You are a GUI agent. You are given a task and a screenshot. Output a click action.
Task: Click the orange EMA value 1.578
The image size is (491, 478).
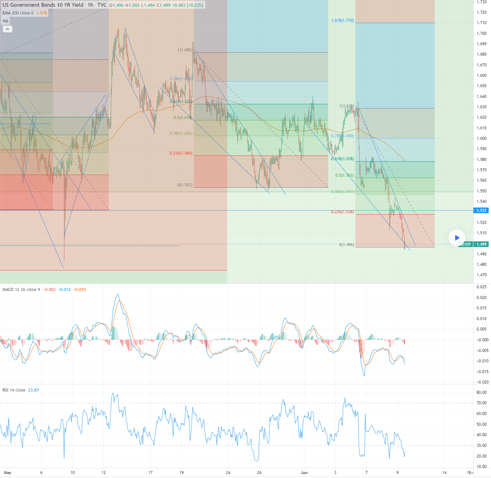(42, 13)
